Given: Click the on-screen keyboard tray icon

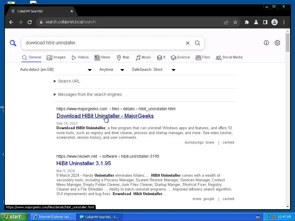Looking at the screenshot, I should (x=258, y=217).
